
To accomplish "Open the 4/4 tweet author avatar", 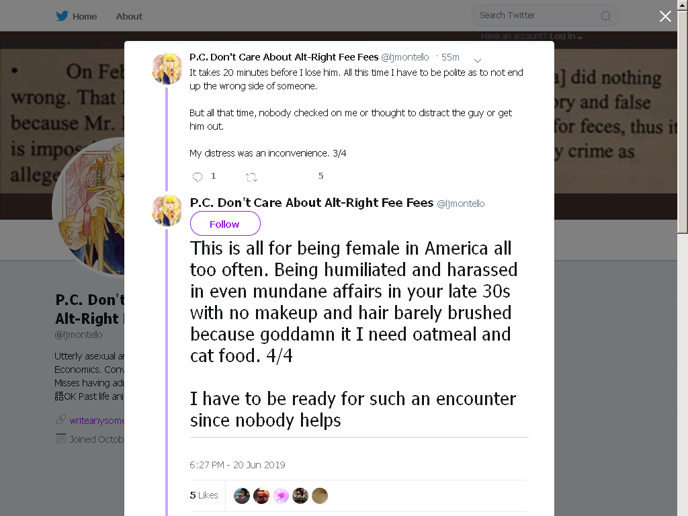I will pos(167,210).
